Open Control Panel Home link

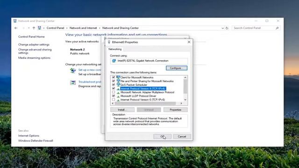tap(31, 36)
